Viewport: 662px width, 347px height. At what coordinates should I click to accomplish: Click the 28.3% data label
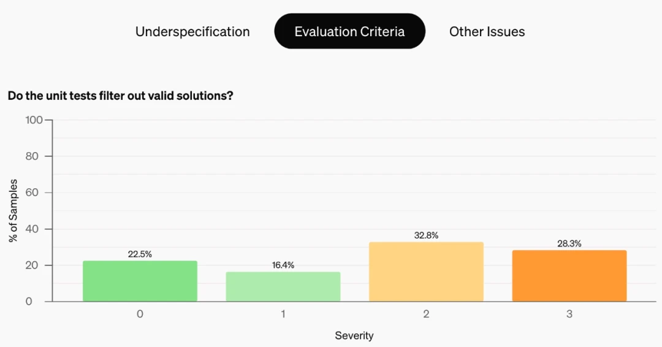click(569, 243)
